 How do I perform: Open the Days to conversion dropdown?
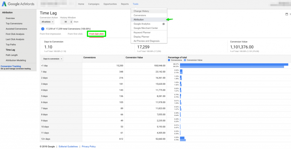tap(52, 59)
